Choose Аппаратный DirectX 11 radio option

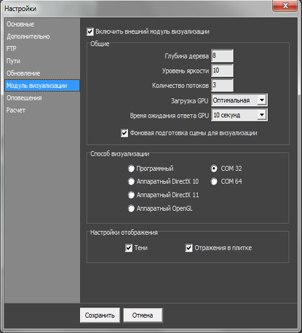[131, 195]
